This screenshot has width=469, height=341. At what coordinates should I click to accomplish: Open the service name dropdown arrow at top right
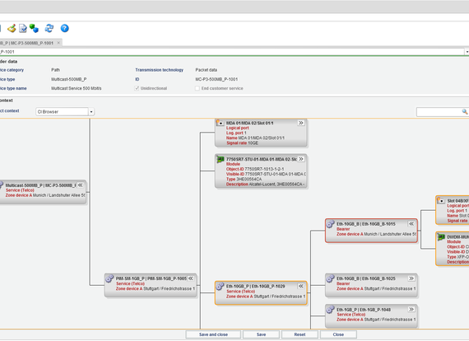[467, 52]
